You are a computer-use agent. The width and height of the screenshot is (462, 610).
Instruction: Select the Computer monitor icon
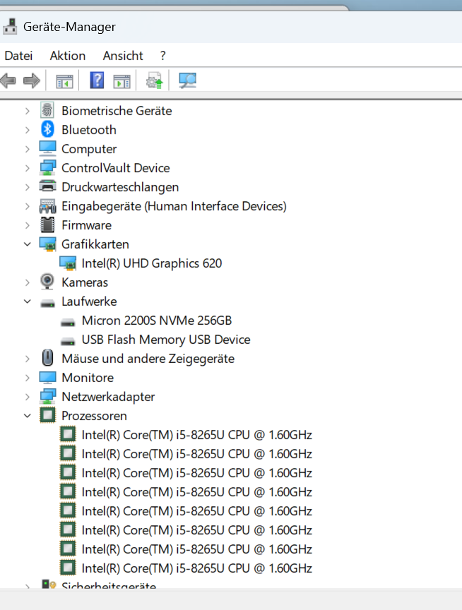(x=47, y=148)
